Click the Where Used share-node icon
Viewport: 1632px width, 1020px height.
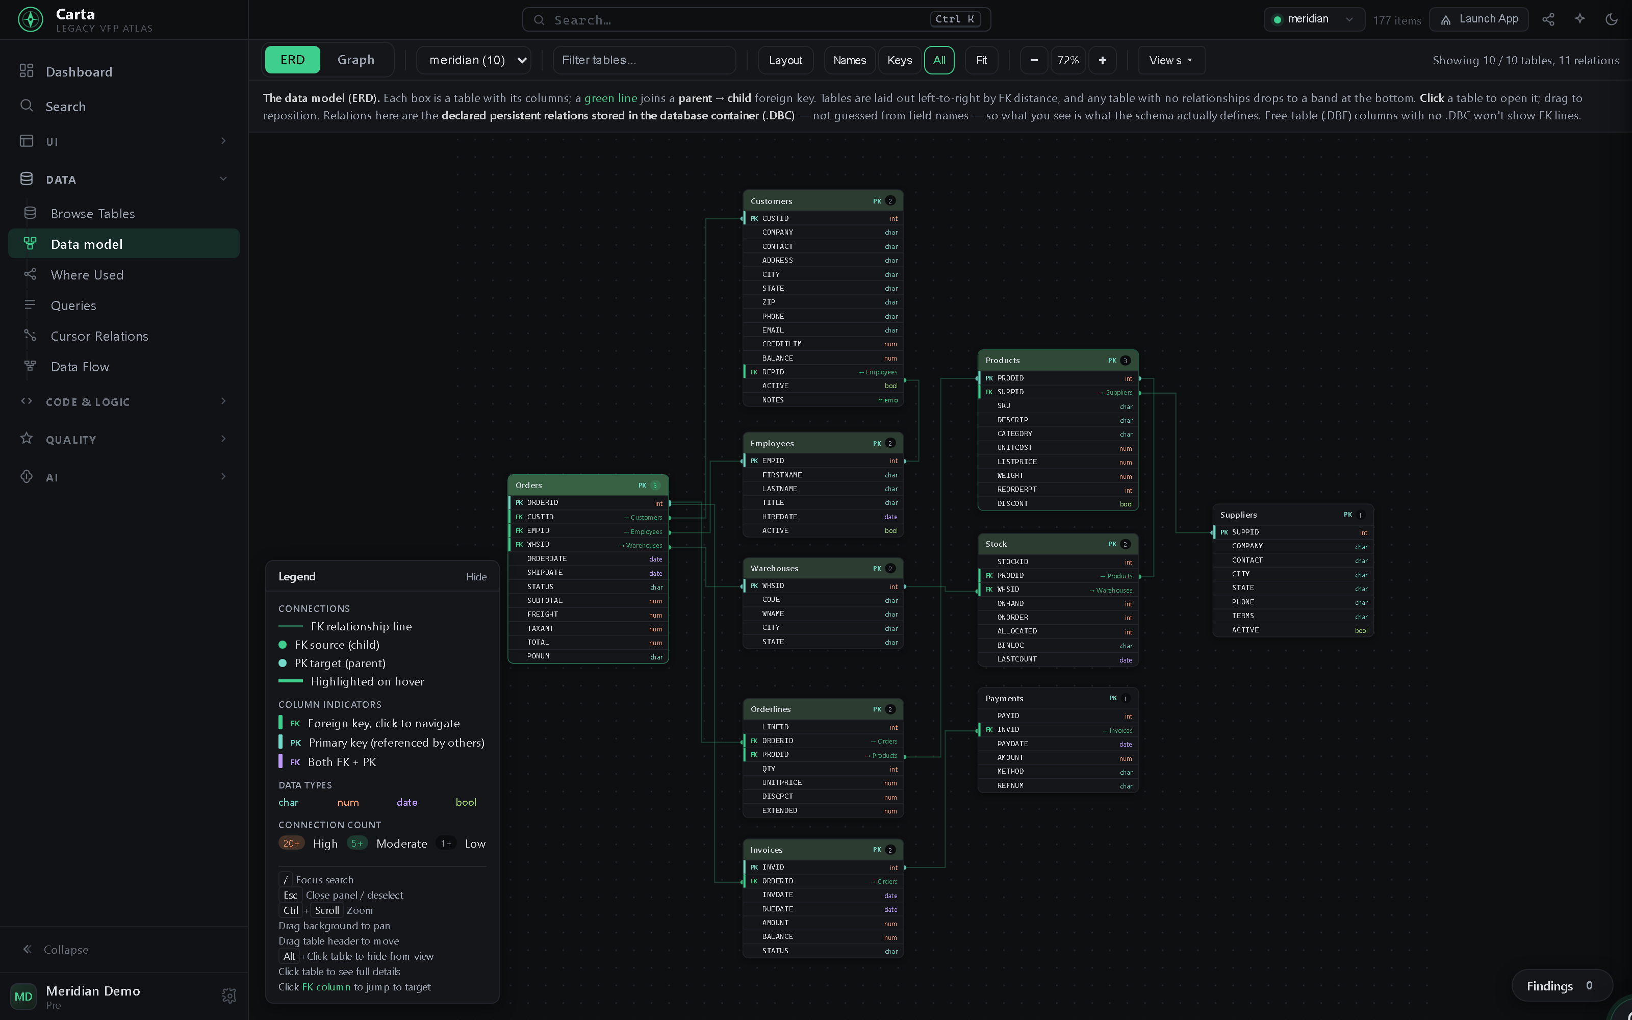(30, 274)
